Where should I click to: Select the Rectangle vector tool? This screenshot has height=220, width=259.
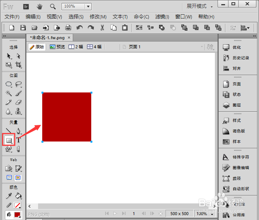click(9, 140)
